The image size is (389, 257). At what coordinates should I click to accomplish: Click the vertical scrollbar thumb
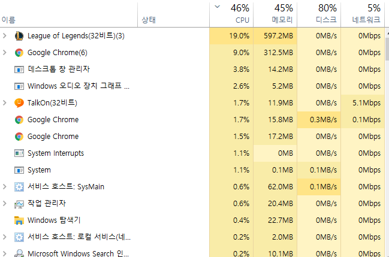click(x=387, y=49)
